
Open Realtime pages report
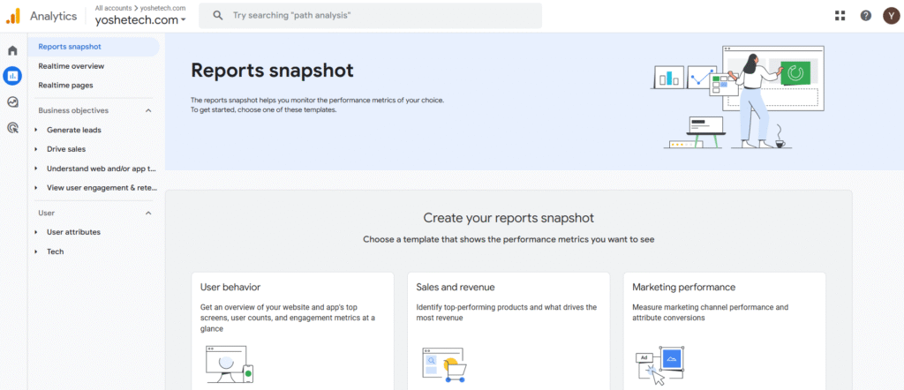pos(65,86)
